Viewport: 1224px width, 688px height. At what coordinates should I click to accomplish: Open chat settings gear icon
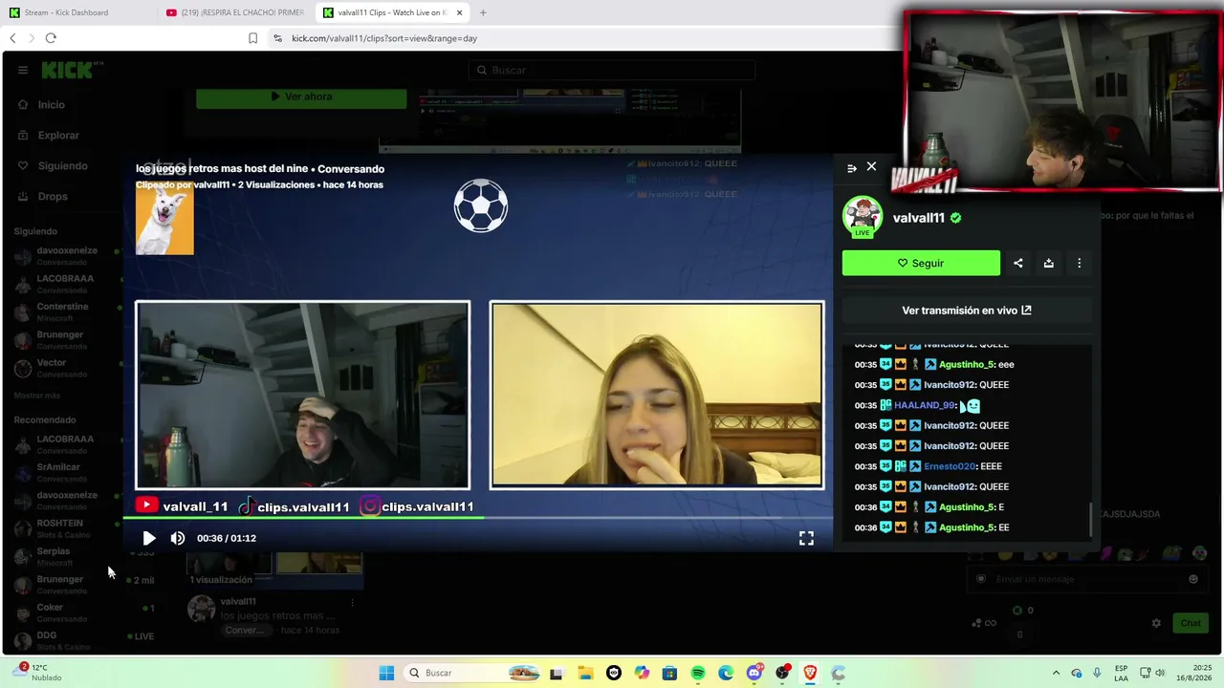point(1156,623)
